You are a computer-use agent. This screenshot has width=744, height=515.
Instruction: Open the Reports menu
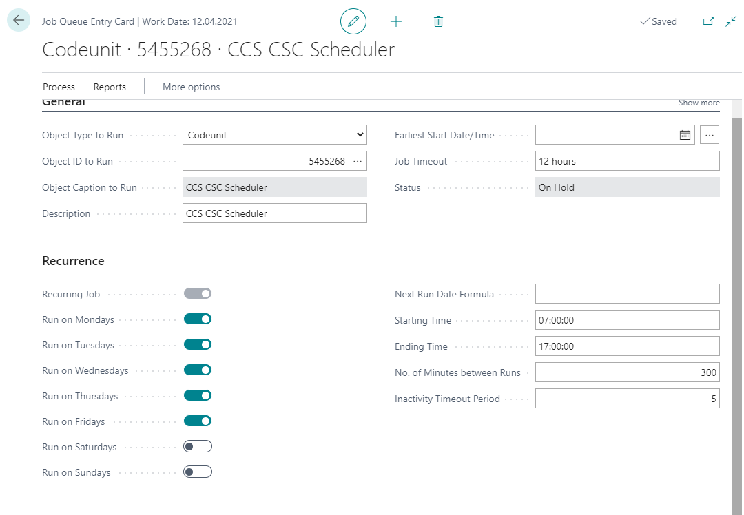pos(110,87)
